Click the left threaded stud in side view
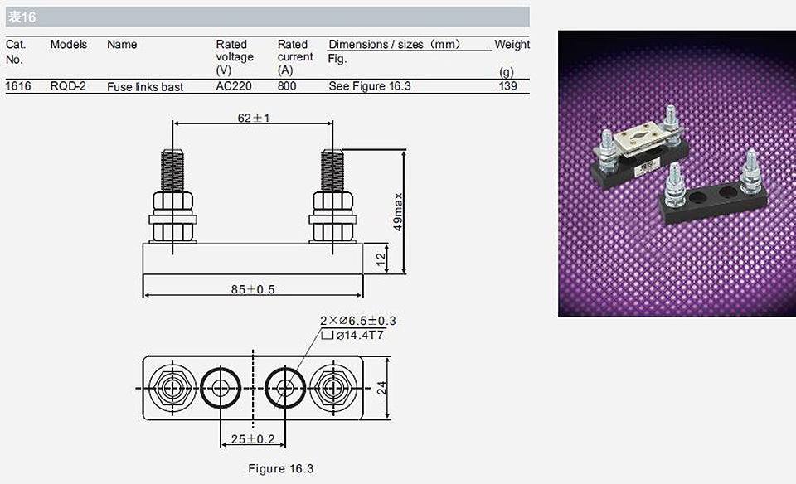 click(x=172, y=171)
